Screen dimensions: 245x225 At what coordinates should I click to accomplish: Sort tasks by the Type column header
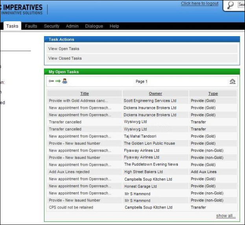pos(213,94)
